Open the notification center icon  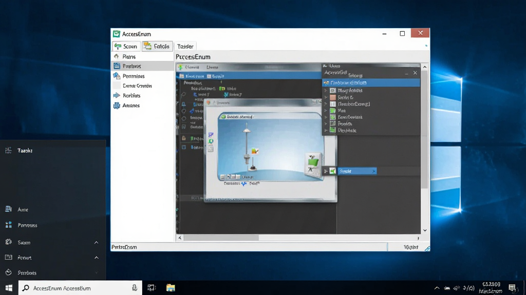512,288
